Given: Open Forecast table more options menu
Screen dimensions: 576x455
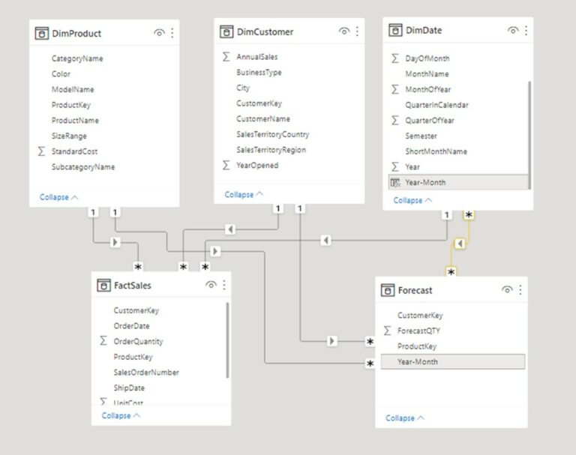Looking at the screenshot, I should (520, 290).
